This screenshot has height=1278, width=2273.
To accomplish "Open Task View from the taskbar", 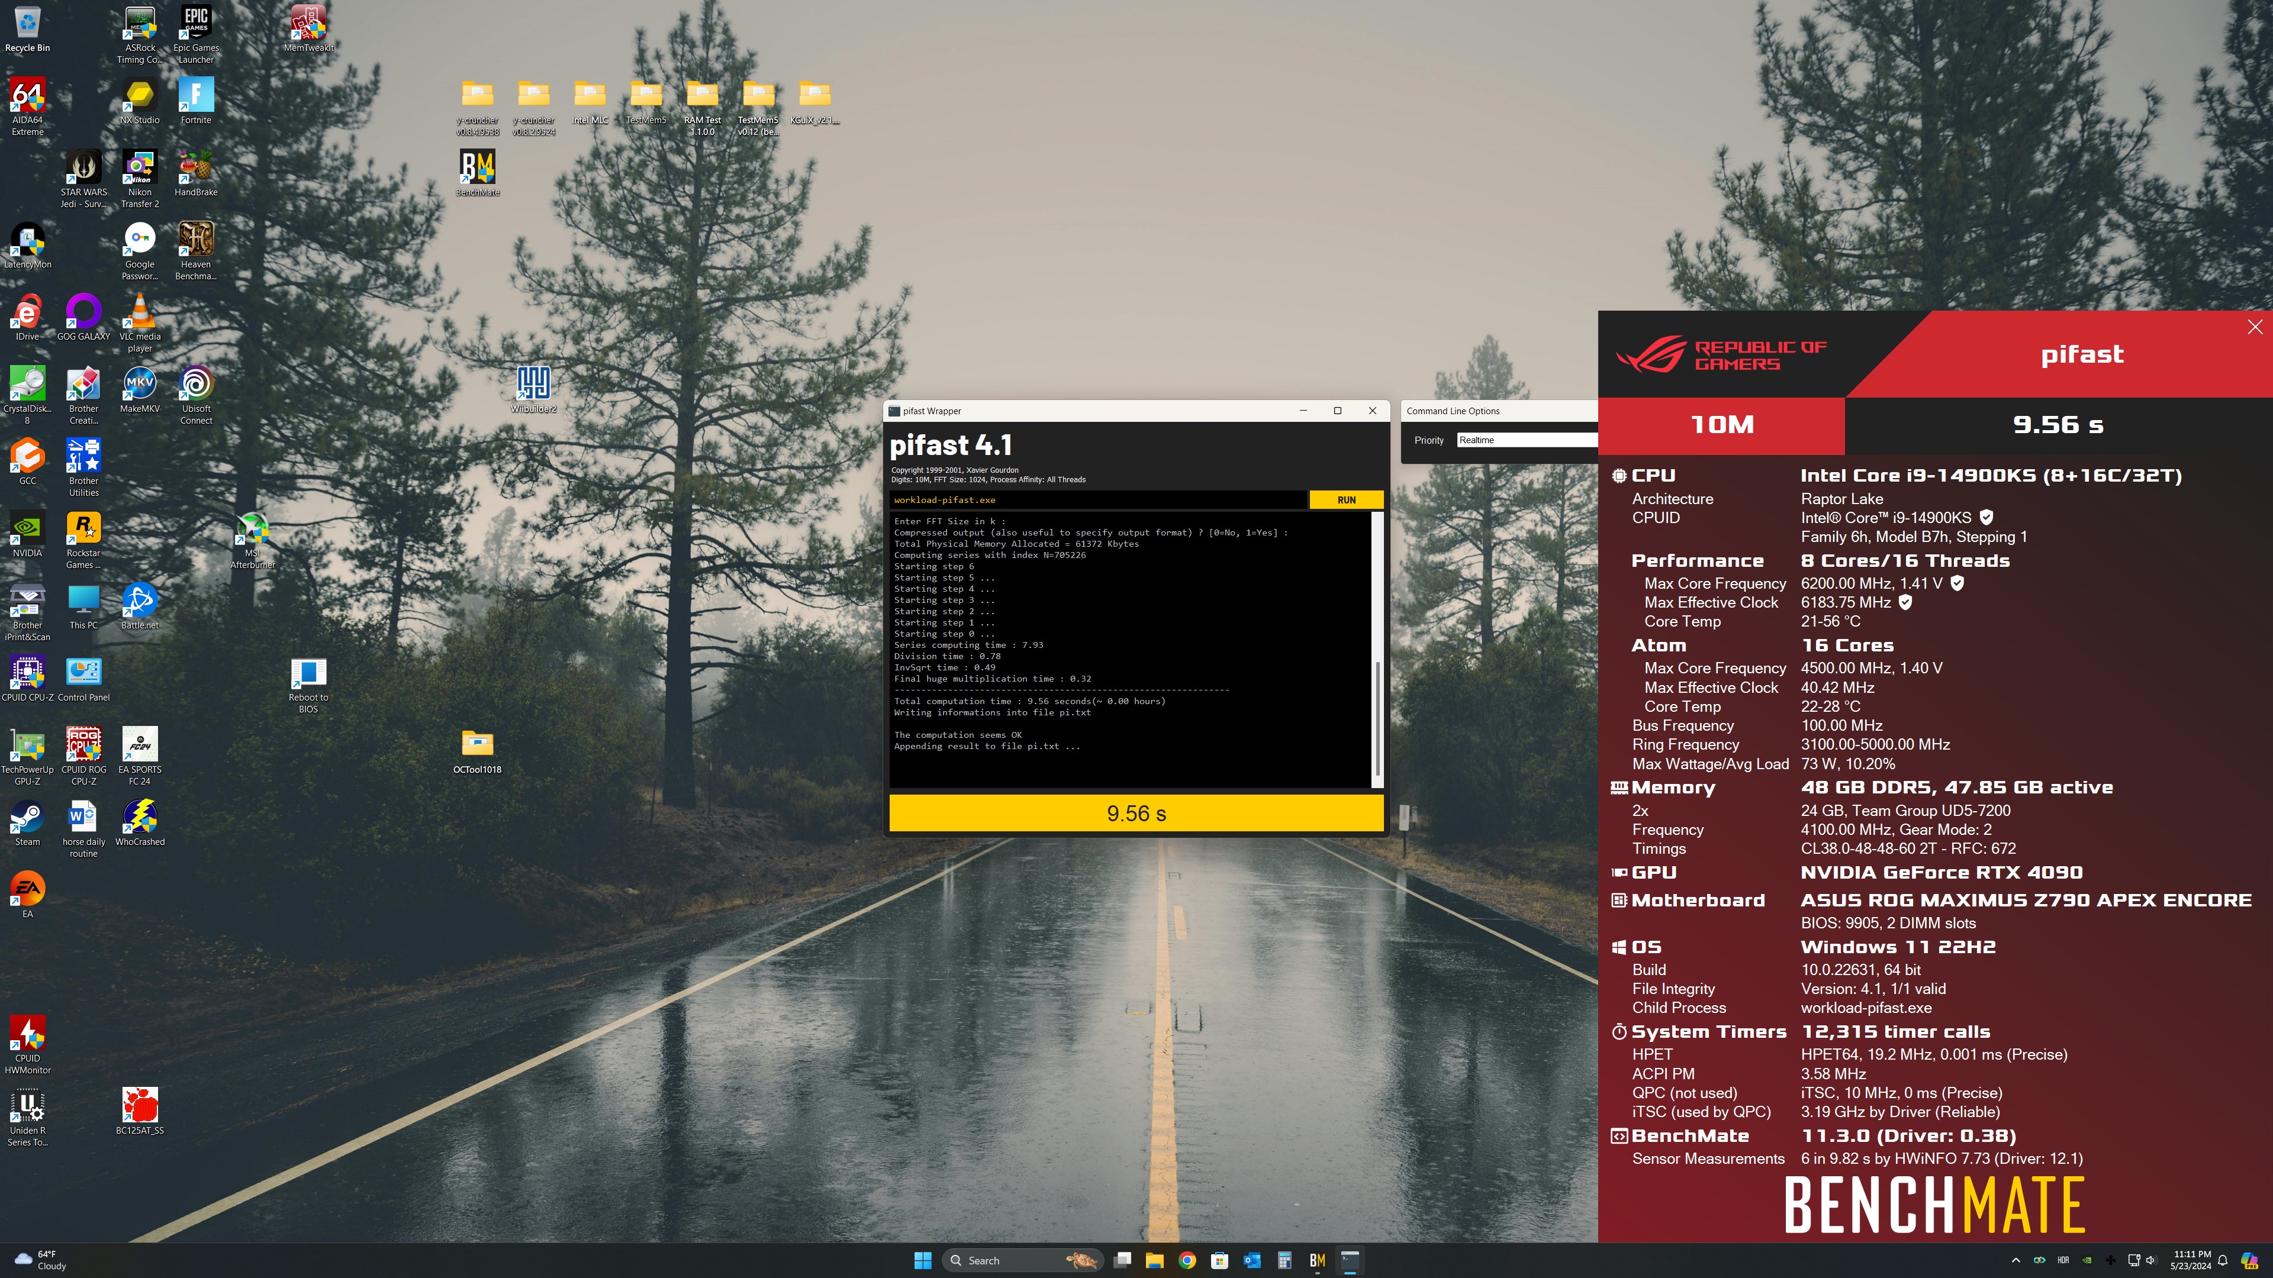I will (x=1122, y=1260).
